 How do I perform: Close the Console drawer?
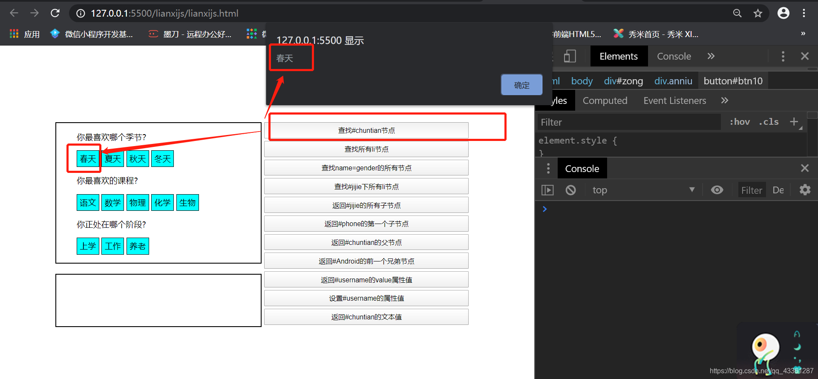pos(805,168)
